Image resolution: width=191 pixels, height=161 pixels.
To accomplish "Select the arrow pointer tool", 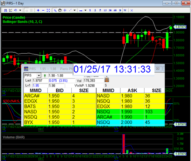I will 55,10.
